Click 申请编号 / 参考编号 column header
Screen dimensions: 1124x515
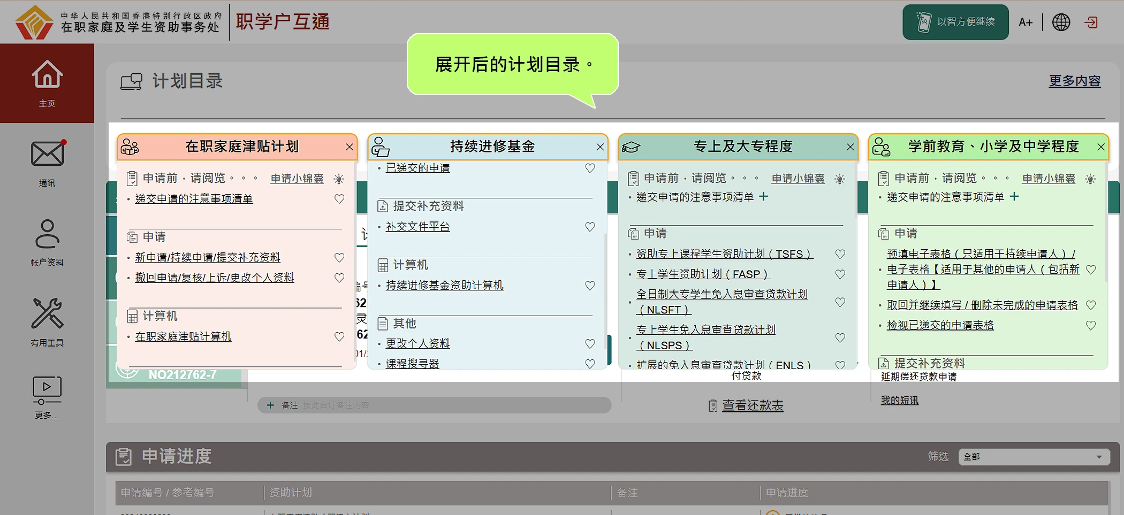click(168, 493)
